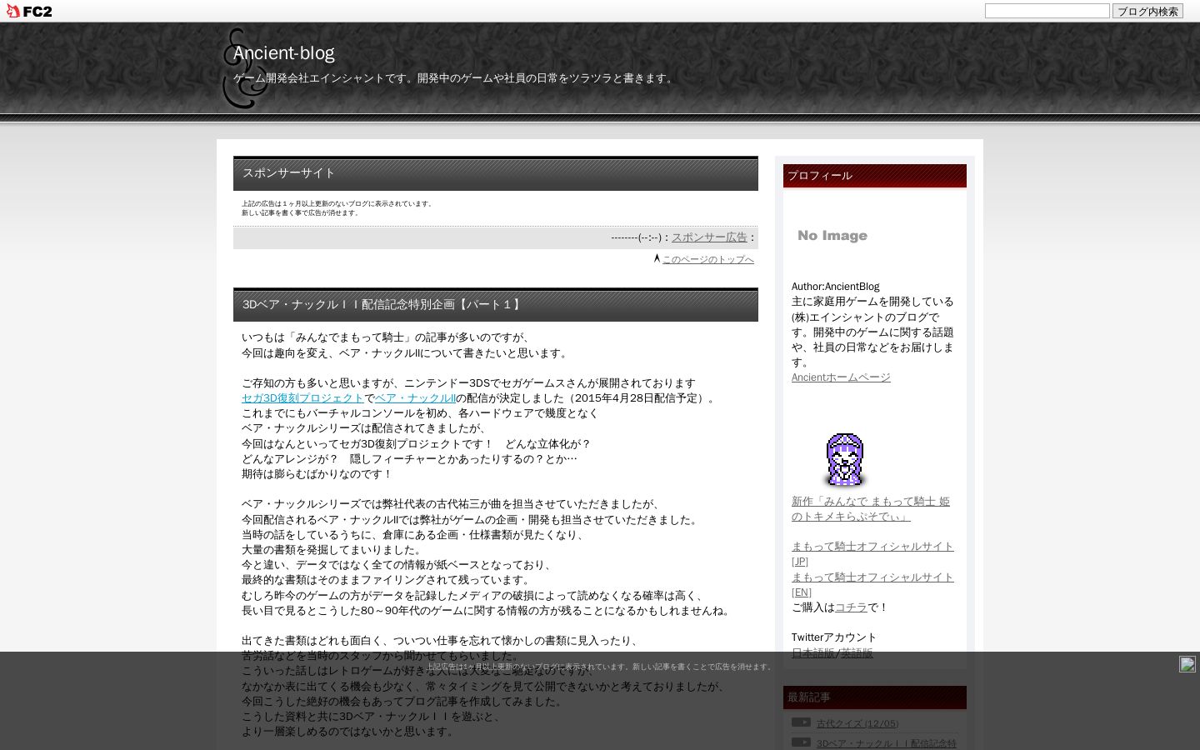Screen dimensions: 1200x750
Task: Open the Ancient-blog title link
Action: pos(283,52)
